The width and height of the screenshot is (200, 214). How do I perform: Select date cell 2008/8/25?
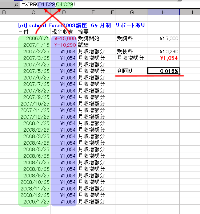[34, 169]
